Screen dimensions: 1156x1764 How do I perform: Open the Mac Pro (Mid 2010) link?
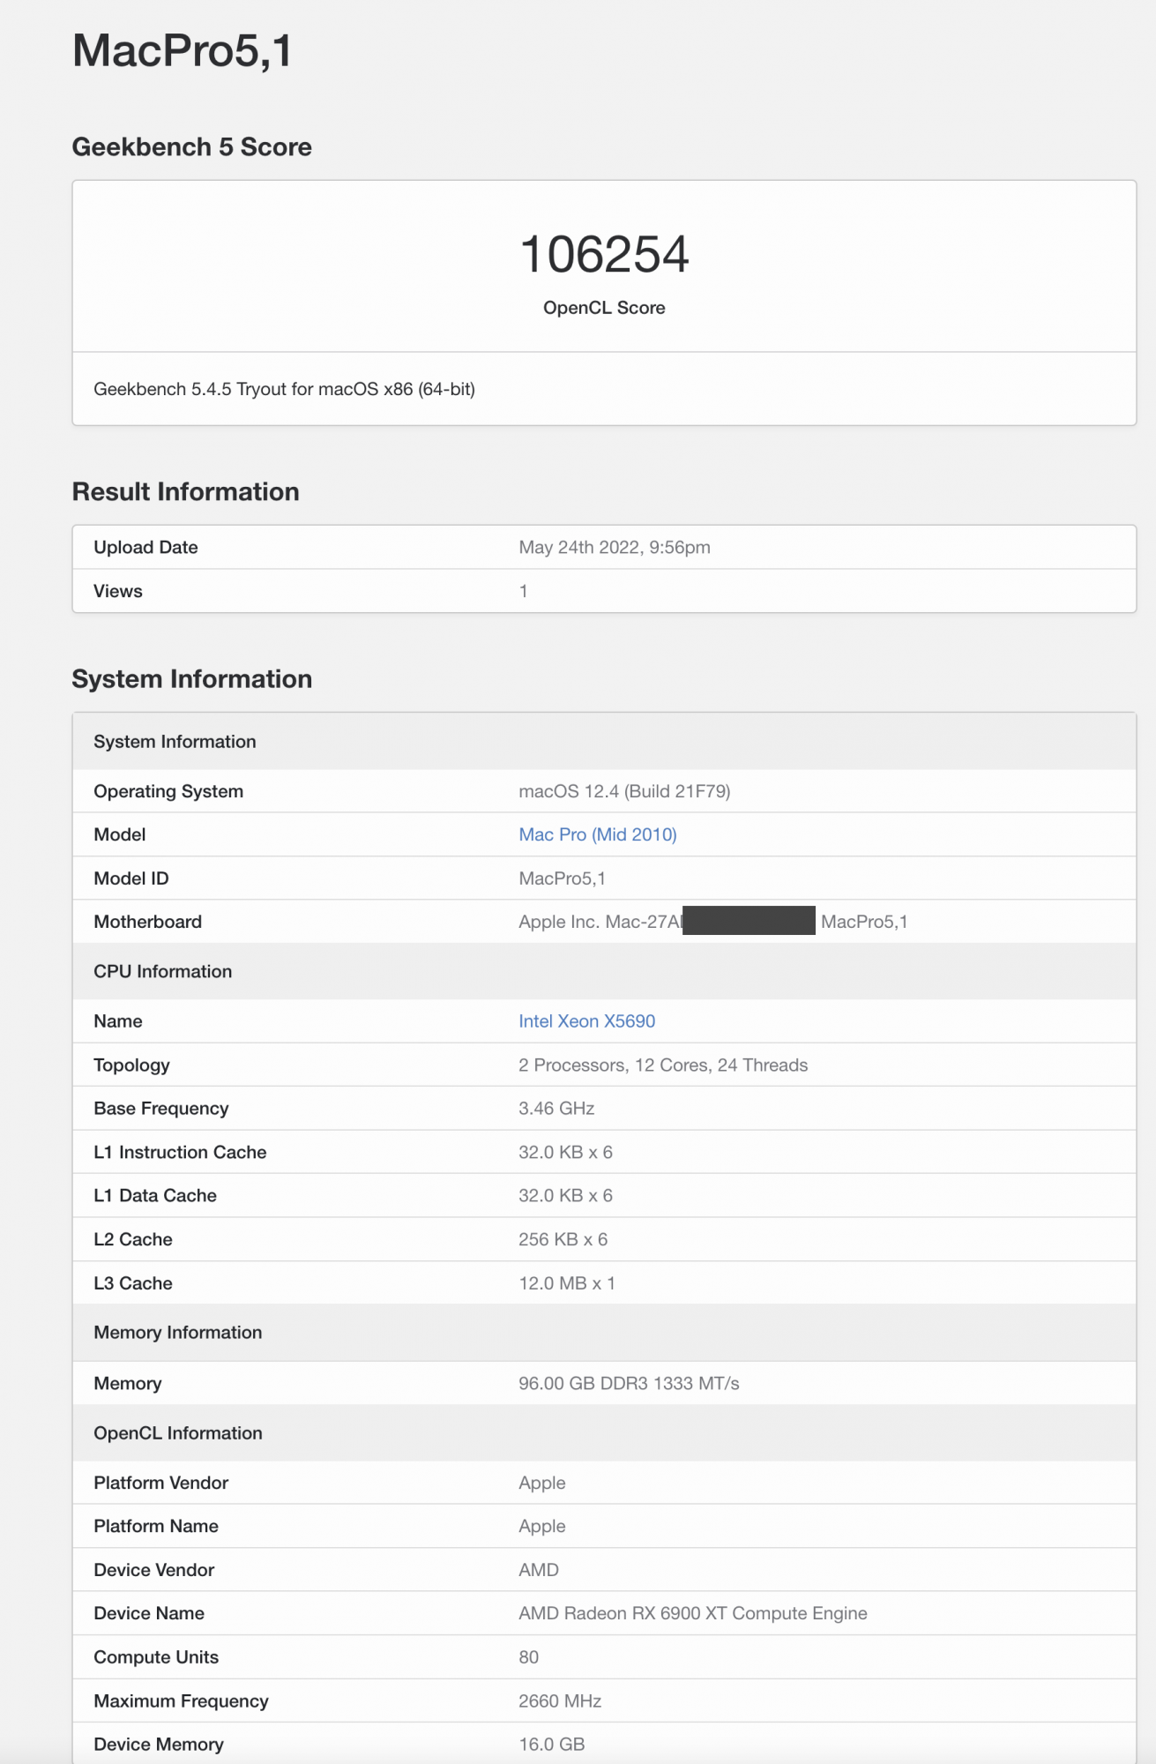point(597,834)
